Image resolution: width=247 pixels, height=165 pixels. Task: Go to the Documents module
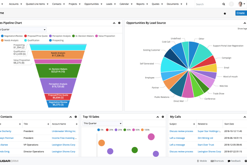click(x=173, y=4)
